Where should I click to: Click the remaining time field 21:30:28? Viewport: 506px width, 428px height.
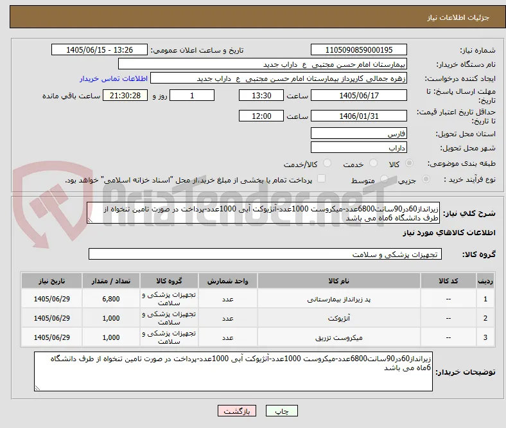pyautogui.click(x=125, y=95)
